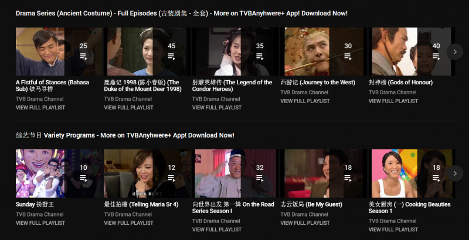This screenshot has width=469, height=240.
Task: View full playlist for A Fistful of Stances
Action: click(x=40, y=108)
